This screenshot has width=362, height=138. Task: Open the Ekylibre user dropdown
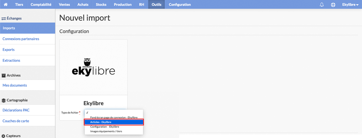[x=350, y=4]
